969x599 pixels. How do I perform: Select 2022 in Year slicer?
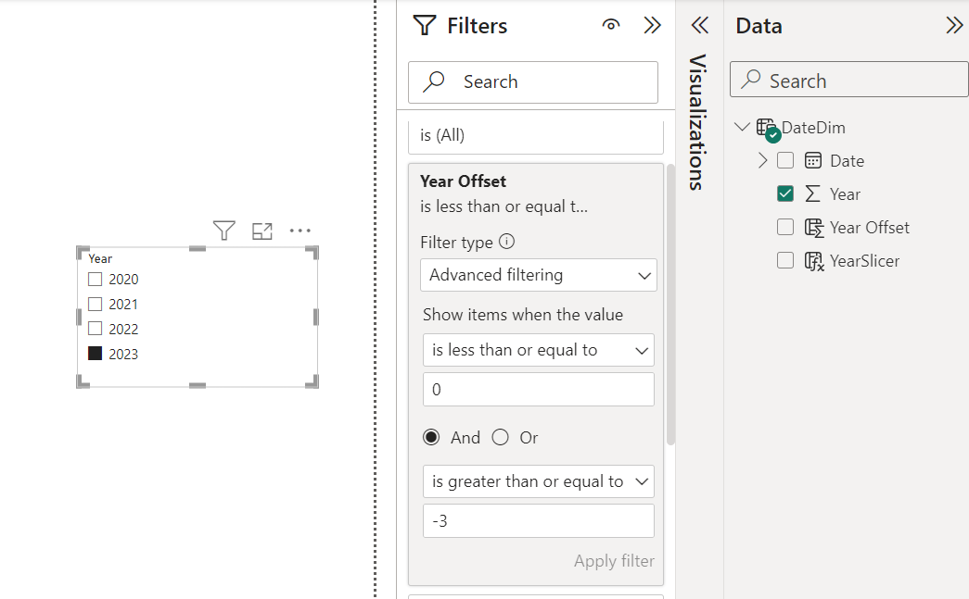pyautogui.click(x=95, y=329)
